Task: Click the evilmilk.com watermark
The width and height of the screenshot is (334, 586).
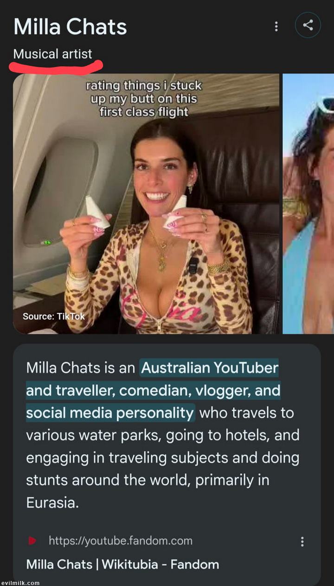Action: (20, 583)
